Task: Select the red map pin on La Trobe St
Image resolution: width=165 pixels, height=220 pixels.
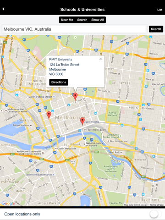Action: (x=75, y=96)
